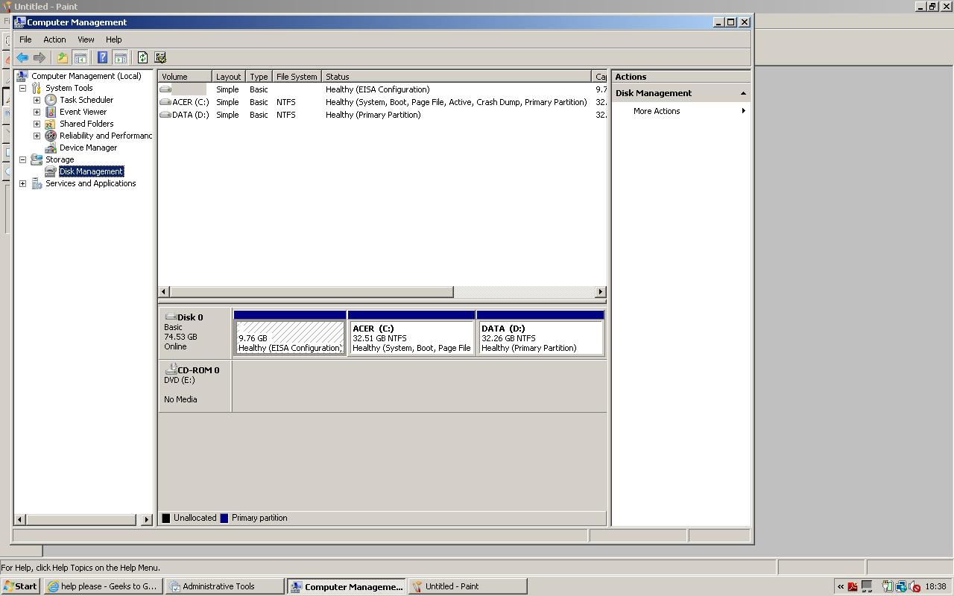Image resolution: width=954 pixels, height=596 pixels.
Task: Click the power plug tray icon
Action: [887, 586]
